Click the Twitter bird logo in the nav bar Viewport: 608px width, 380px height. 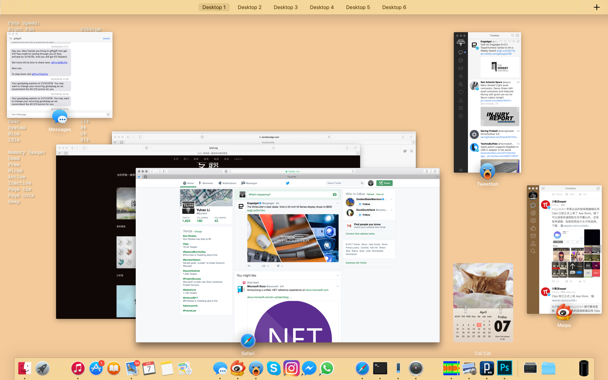(288, 183)
